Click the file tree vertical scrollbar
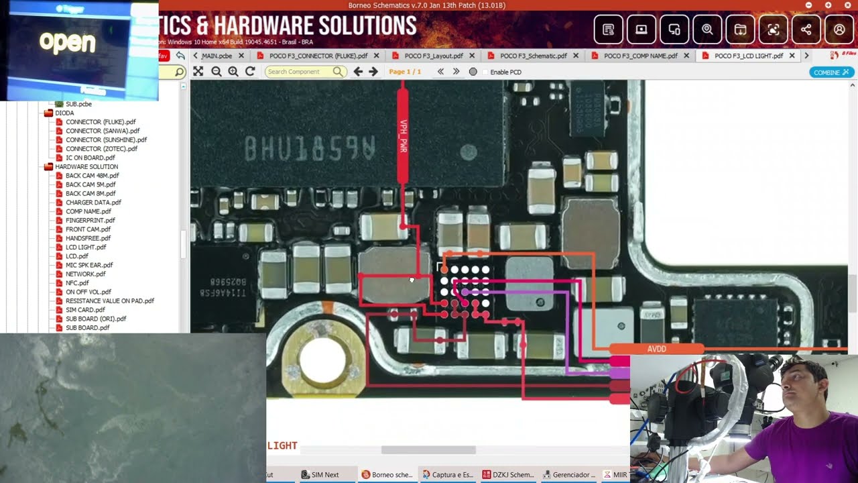This screenshot has width=858, height=483. click(x=184, y=245)
